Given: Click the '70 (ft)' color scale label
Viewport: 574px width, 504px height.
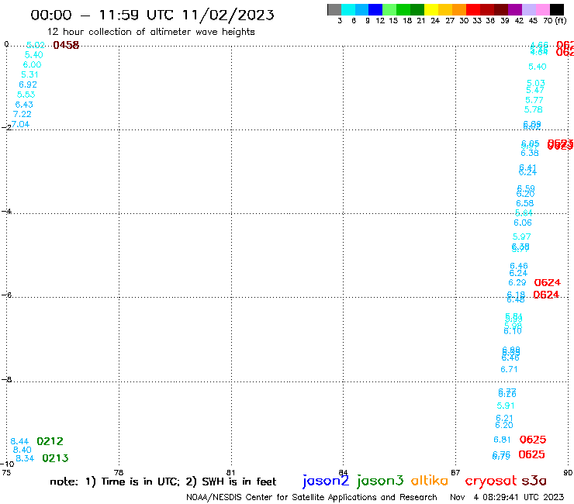Looking at the screenshot, I should coord(555,20).
